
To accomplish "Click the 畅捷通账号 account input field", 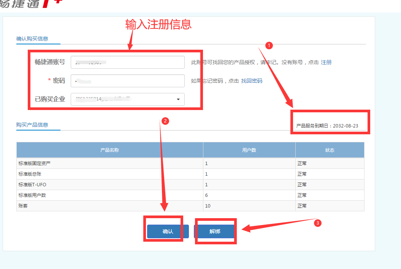I will pos(128,62).
